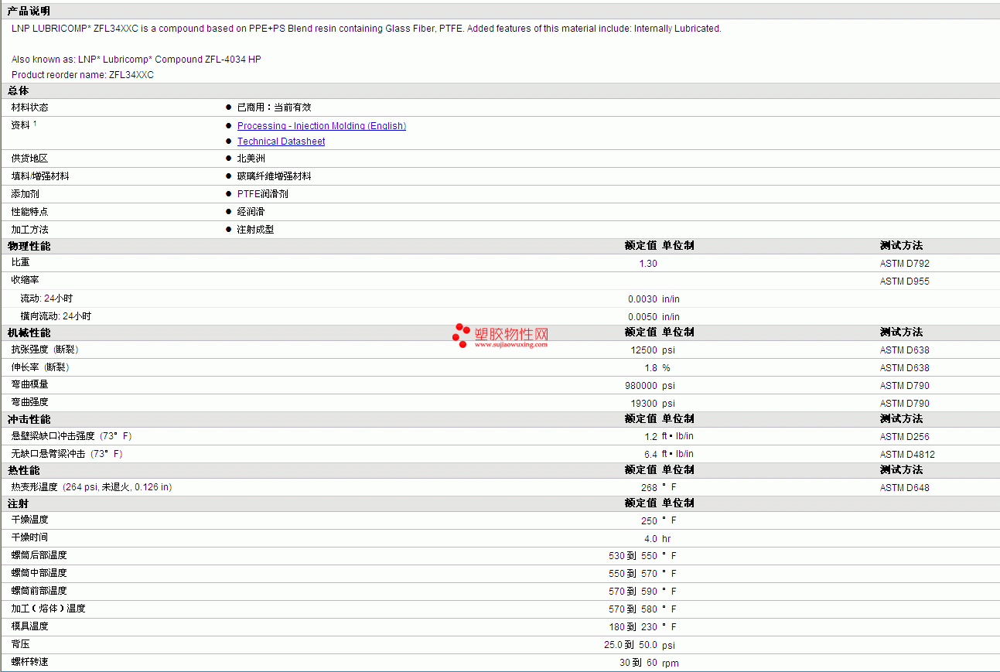Click the 干燥时间 row label
The width and height of the screenshot is (1000, 672).
coord(29,537)
